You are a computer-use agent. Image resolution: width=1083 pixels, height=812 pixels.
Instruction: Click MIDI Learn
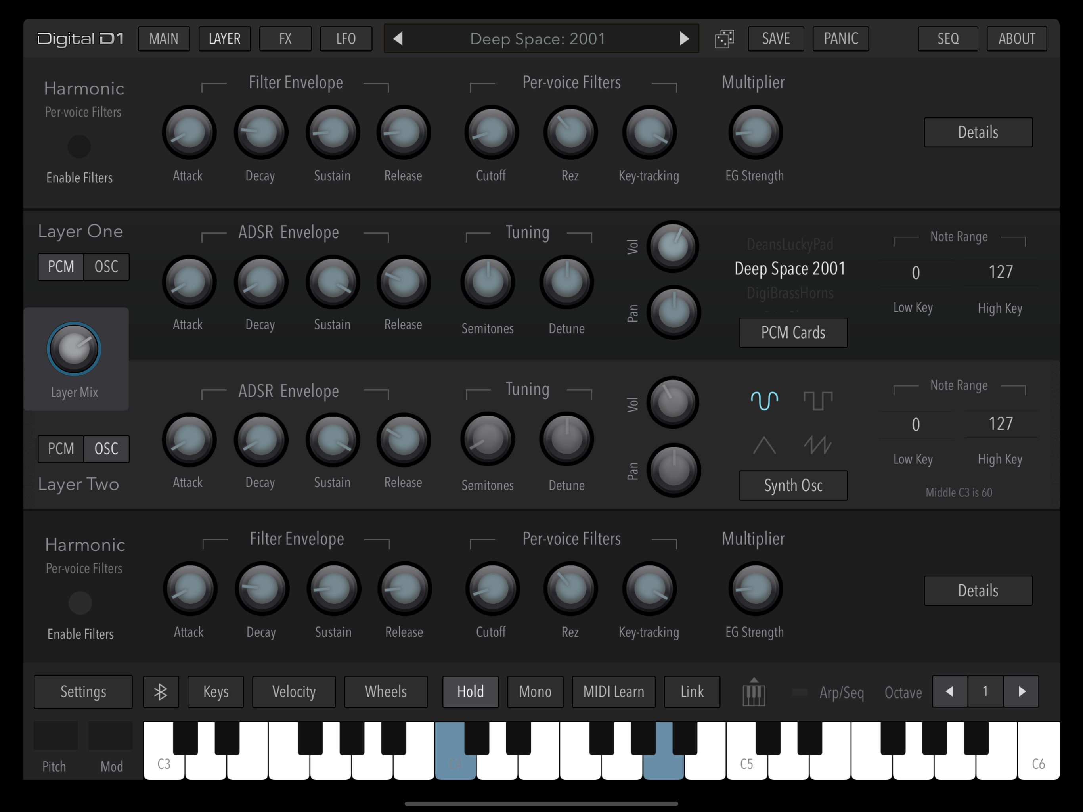coord(614,691)
